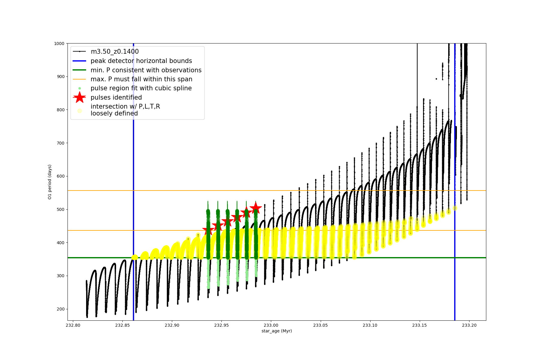Click the pale yellow circle legend marker

[79, 111]
